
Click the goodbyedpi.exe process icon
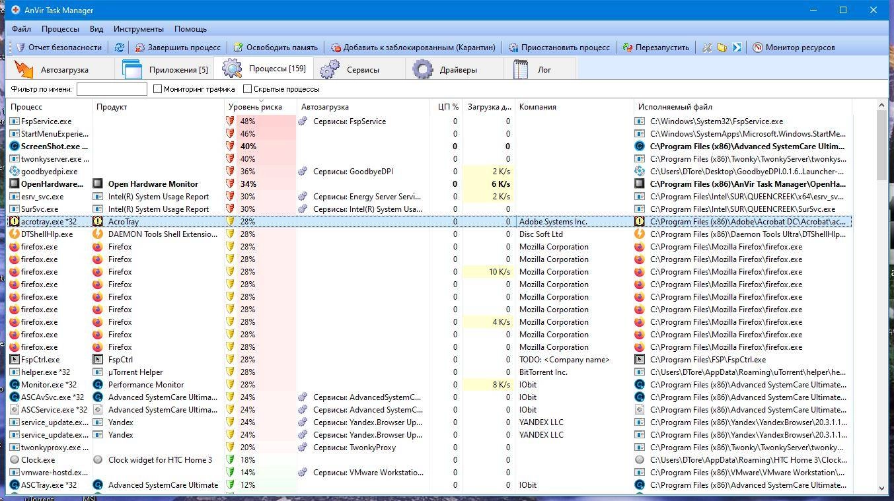(15, 172)
